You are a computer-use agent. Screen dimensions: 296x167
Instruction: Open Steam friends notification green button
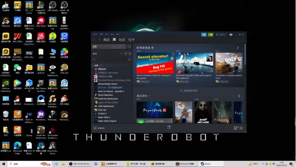(x=211, y=35)
